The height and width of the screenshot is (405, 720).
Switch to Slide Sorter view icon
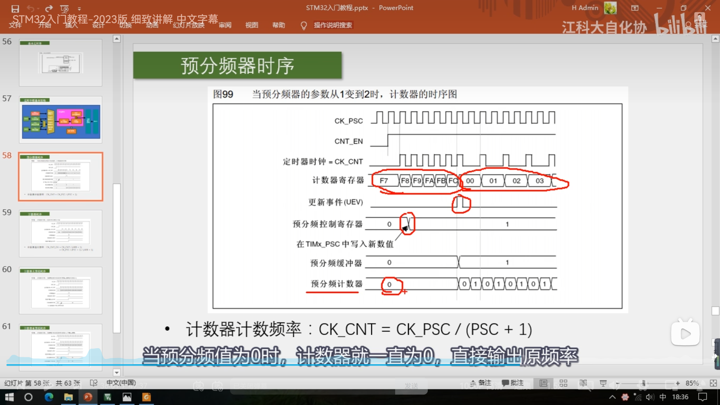pos(563,383)
